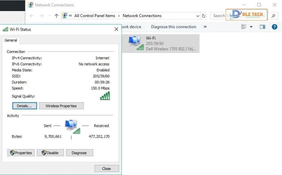This screenshot has height=175, width=282.
Task: Click All Control Panel Items breadcrumb
Action: click(95, 16)
